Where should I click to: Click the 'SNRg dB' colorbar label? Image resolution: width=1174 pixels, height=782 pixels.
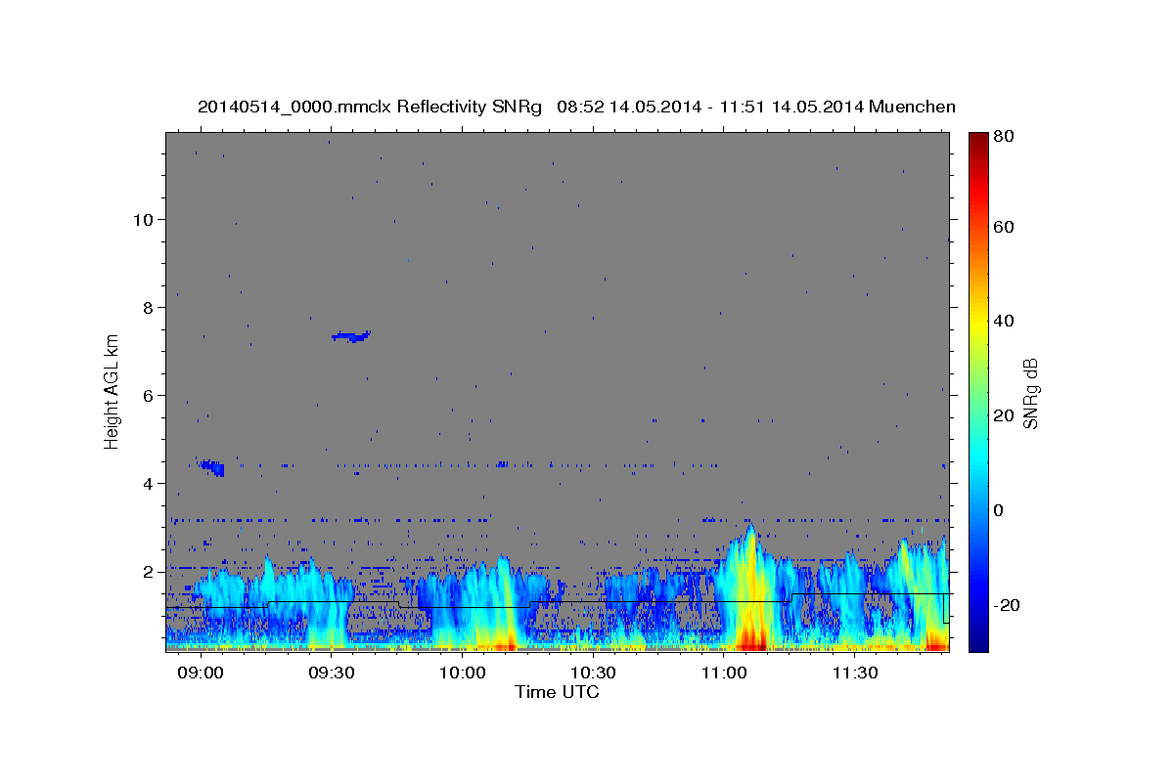pos(1030,393)
